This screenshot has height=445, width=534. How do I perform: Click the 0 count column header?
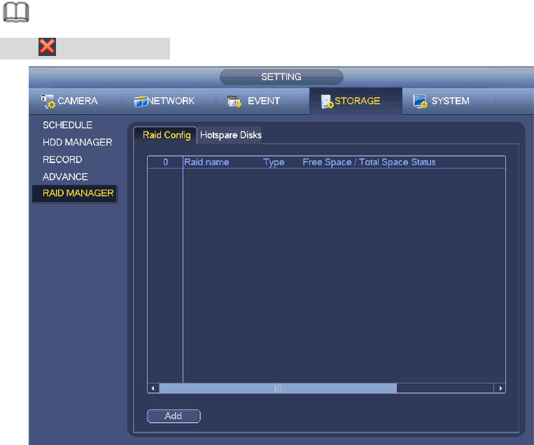tap(165, 162)
